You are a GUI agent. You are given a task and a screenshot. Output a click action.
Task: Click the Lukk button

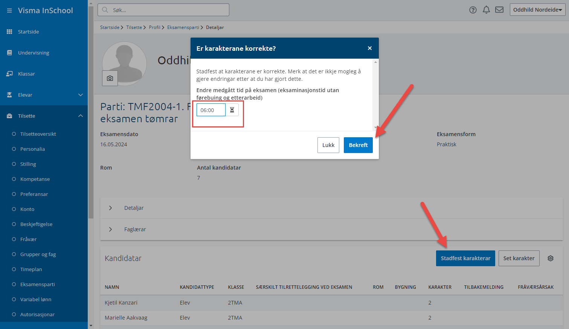click(x=328, y=145)
